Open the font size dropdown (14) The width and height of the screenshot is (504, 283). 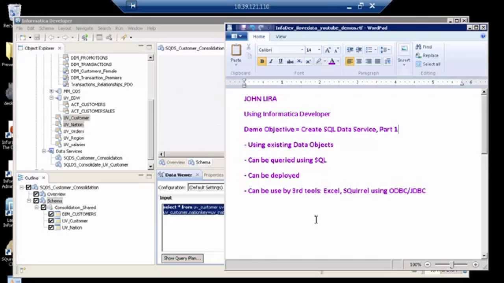320,50
